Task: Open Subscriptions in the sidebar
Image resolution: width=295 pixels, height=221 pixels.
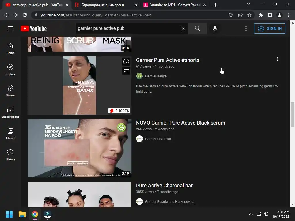Action: (10, 113)
